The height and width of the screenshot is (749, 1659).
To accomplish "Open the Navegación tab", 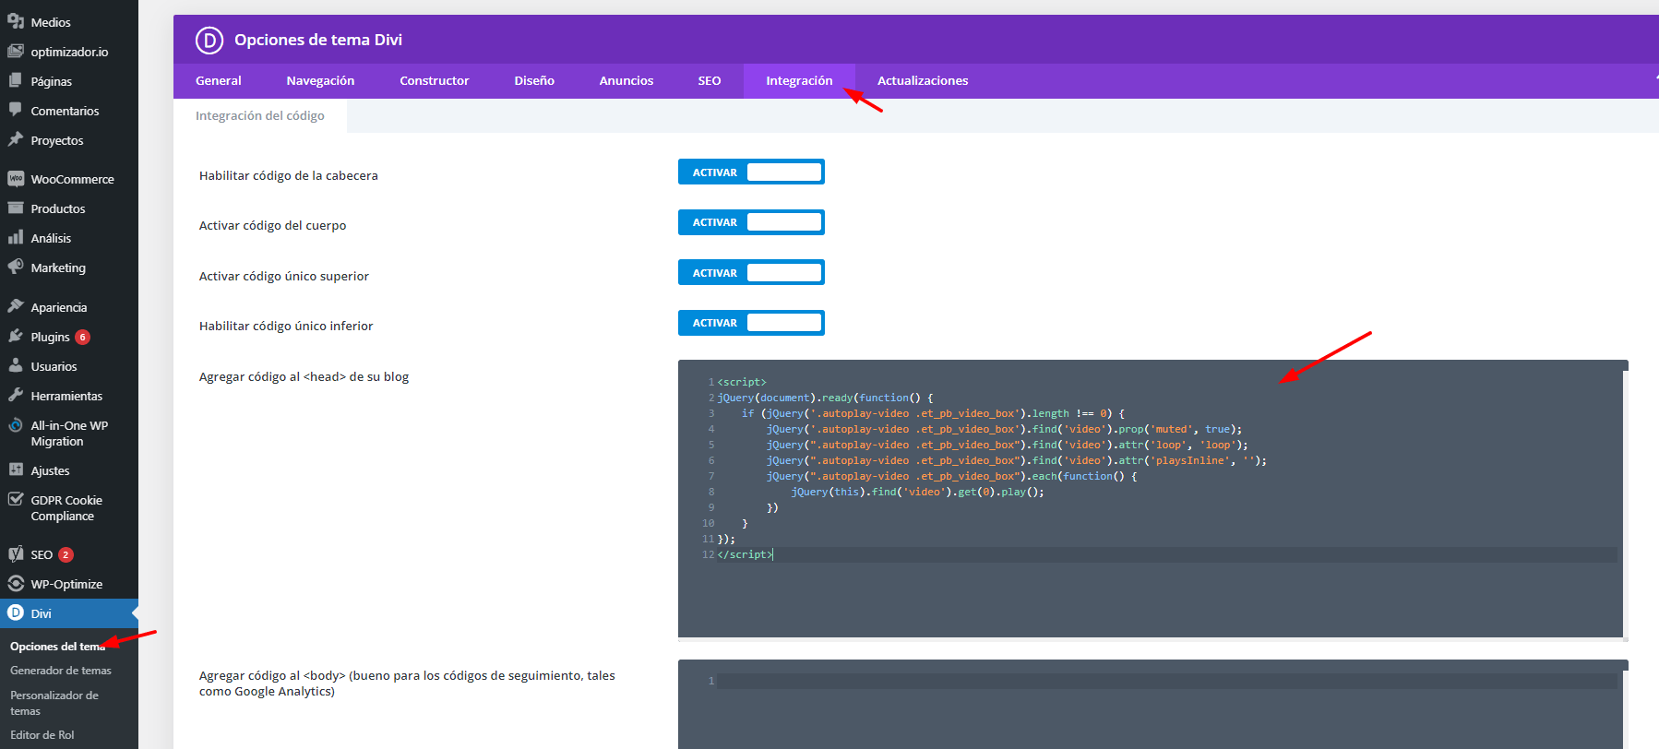I will (320, 80).
